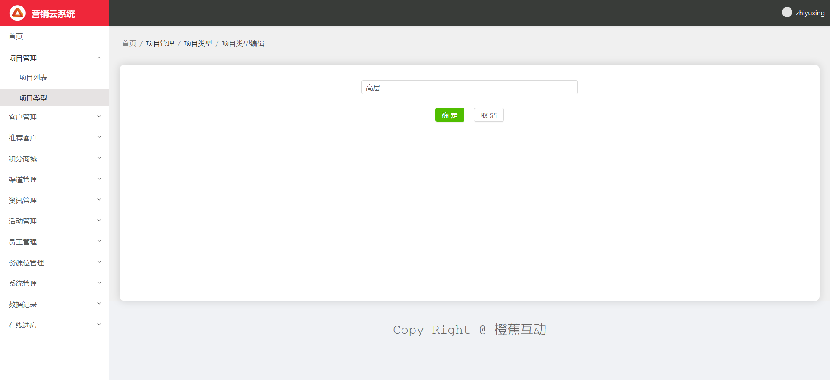The height and width of the screenshot is (380, 830).
Task: Expand 推荐客户 using its chevron
Action: [99, 137]
